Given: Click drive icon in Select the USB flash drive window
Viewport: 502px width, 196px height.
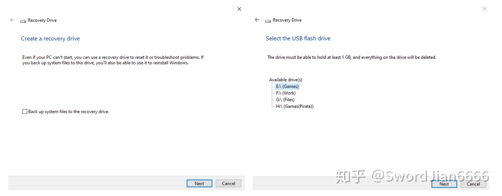Looking at the screenshot, I should pyautogui.click(x=268, y=21).
